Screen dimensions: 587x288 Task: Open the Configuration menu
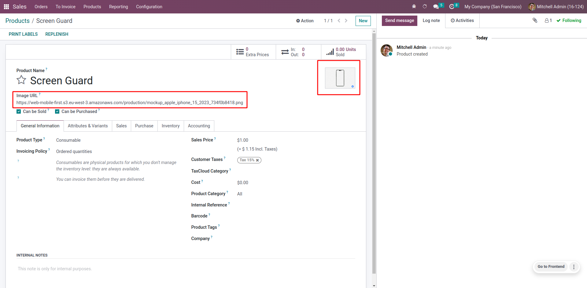[149, 7]
